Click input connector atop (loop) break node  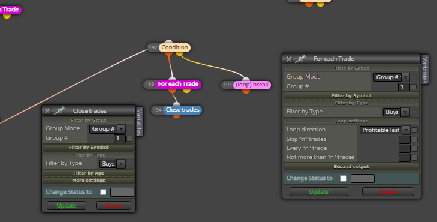[x=246, y=79]
